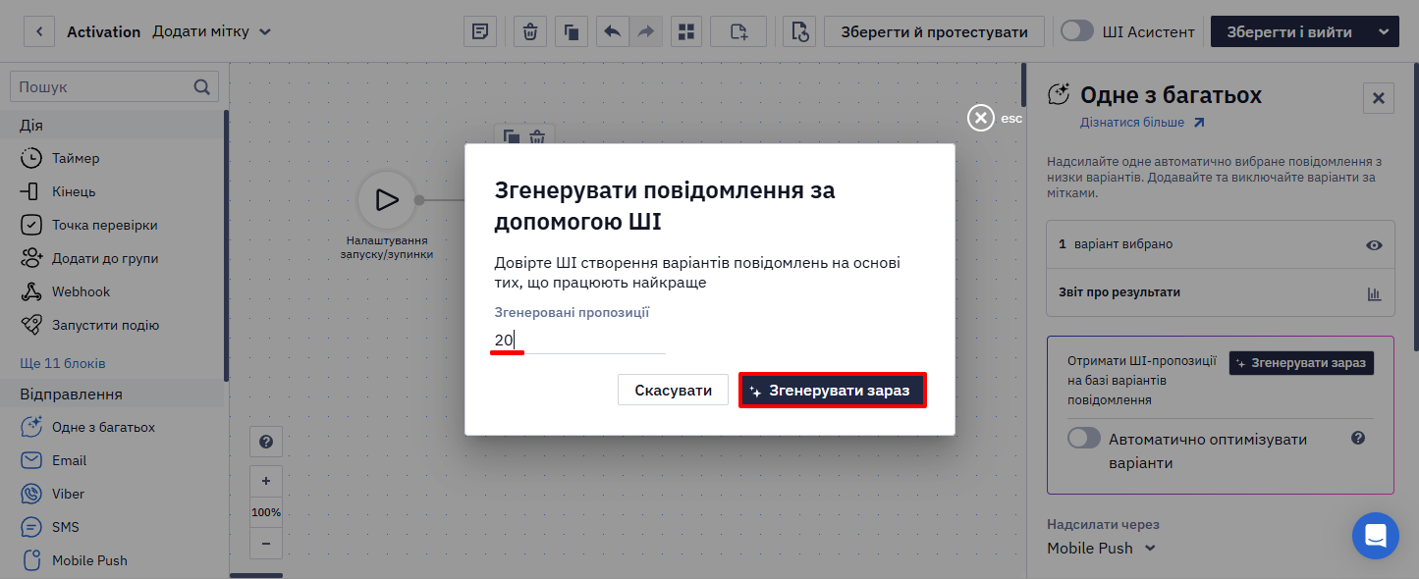Close the dialog with esc X button
The width and height of the screenshot is (1419, 579).
pyautogui.click(x=981, y=118)
